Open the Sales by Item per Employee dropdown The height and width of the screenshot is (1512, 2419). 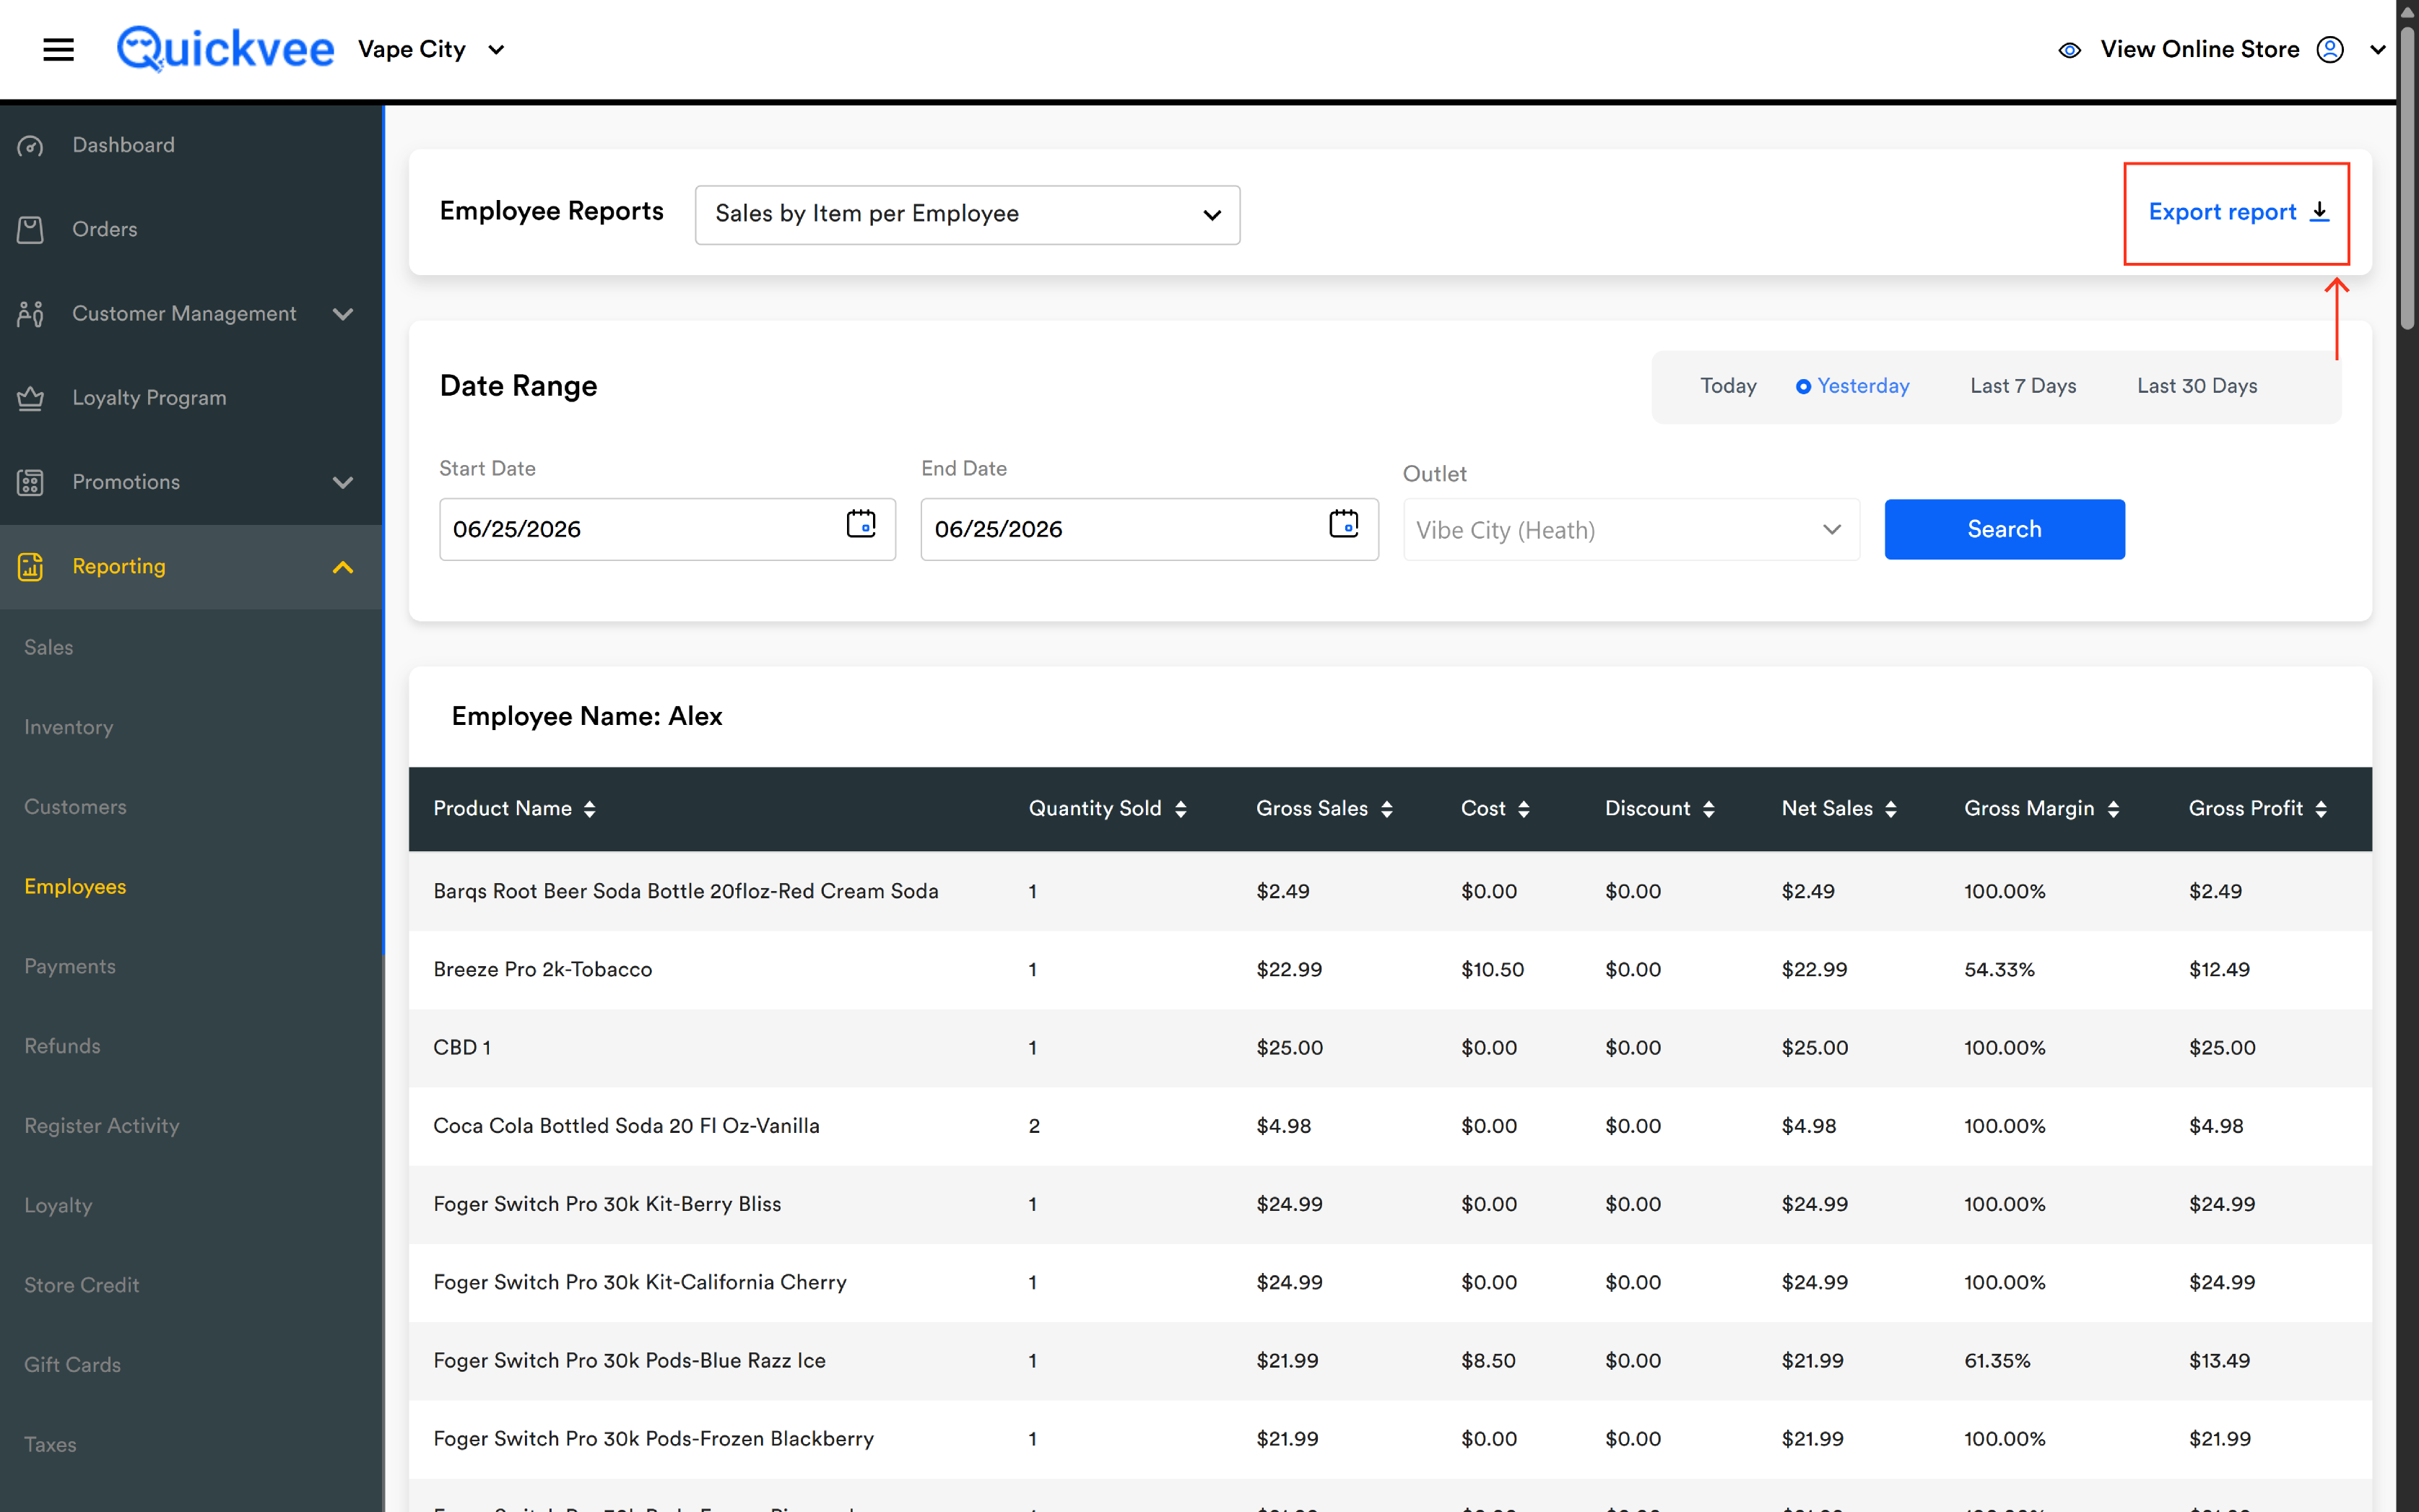pos(967,214)
